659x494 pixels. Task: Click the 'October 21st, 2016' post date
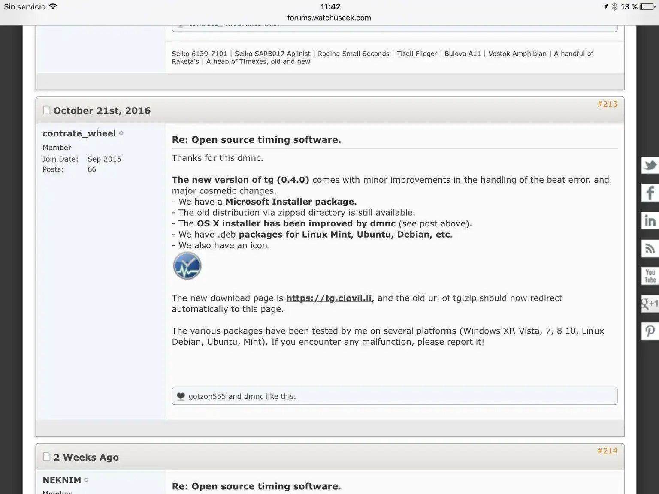pos(102,111)
